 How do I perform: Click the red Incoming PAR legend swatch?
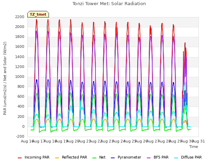point(20,158)
